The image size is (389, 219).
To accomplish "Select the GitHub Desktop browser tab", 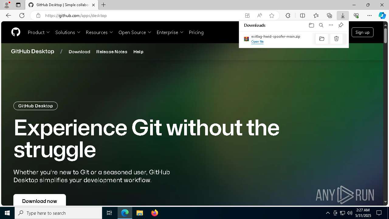I will tap(62, 5).
